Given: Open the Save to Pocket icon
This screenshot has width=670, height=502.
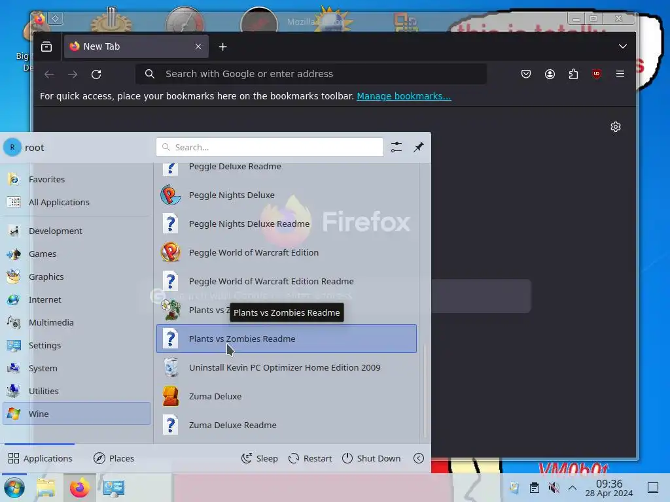Looking at the screenshot, I should (526, 75).
